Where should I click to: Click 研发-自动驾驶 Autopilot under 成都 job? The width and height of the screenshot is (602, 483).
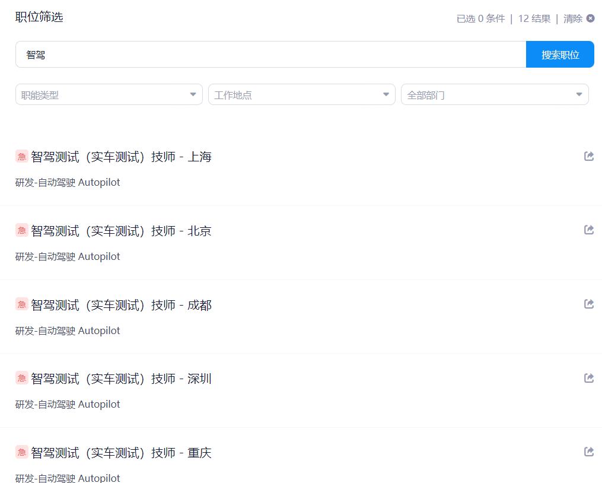click(x=68, y=331)
